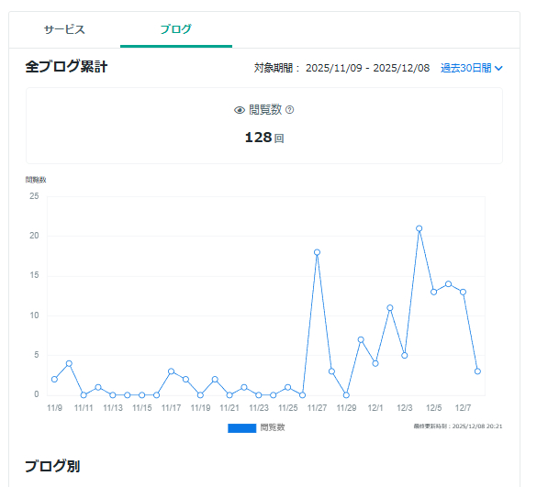Screen dimensions: 537x487
Task: Click the y-axis value 10
Action: pyautogui.click(x=34, y=315)
